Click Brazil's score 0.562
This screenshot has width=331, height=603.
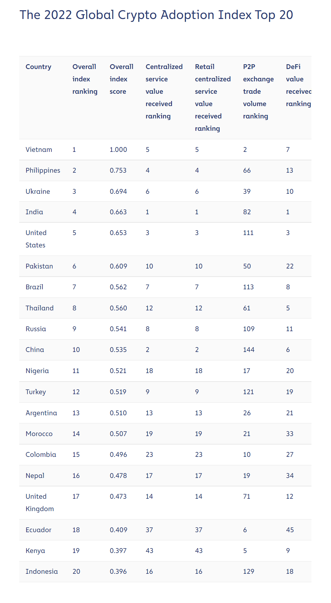[x=118, y=287]
